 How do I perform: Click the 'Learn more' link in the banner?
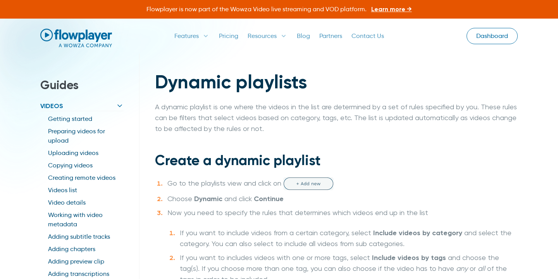click(391, 9)
